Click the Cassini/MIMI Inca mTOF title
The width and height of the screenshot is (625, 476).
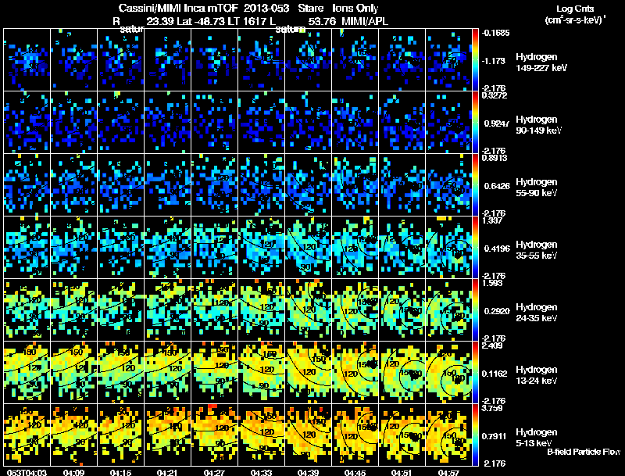click(178, 8)
